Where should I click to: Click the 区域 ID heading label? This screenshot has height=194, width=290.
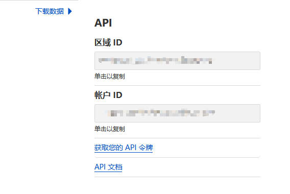108,42
